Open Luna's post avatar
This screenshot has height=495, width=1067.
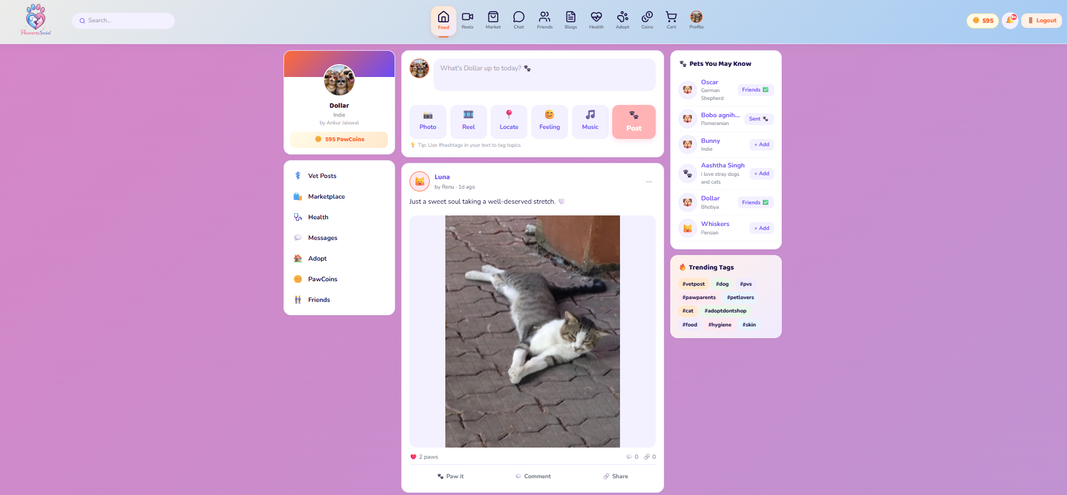(420, 181)
